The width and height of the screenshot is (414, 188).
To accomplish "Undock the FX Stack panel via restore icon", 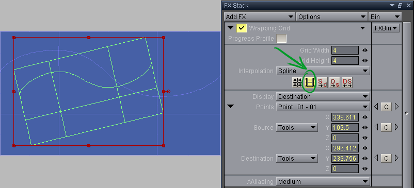I will [400, 5].
